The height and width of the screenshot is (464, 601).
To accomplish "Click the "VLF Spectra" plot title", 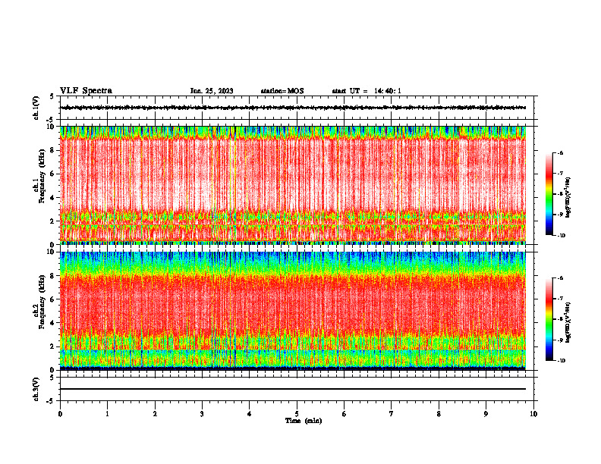I will 86,91.
